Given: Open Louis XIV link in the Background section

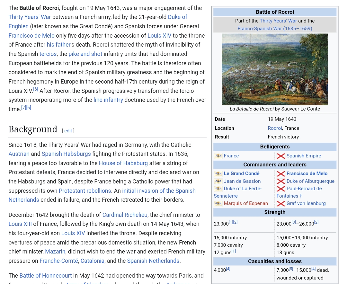Looking at the screenshot, I should point(73,233).
